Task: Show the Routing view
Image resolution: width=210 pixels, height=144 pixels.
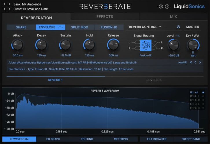Action: point(87,139)
